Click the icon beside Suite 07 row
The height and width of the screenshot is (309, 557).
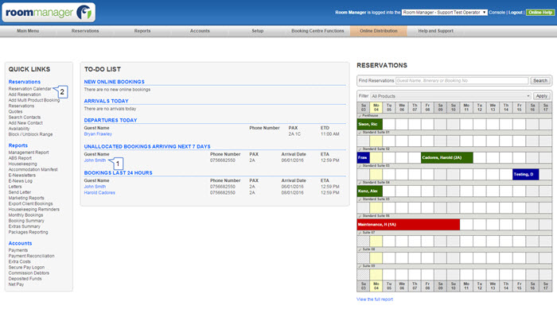pos(360,233)
